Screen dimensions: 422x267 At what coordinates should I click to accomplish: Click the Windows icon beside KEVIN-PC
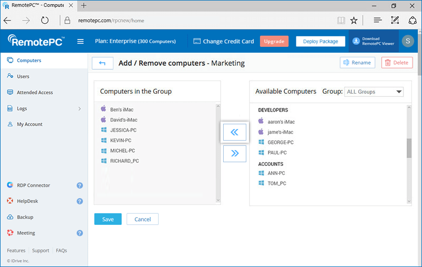click(103, 140)
